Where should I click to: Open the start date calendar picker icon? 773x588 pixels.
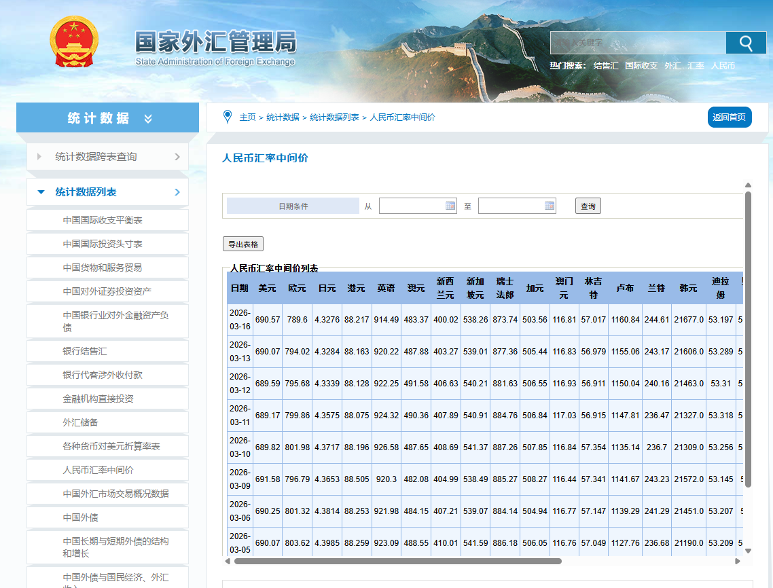[x=450, y=206]
